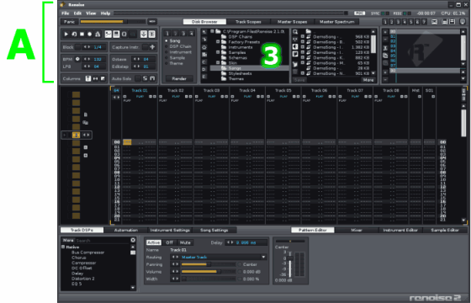The image size is (471, 303).
Task: Click the cut scissors icon in sequencer panel
Action: click(385, 48)
